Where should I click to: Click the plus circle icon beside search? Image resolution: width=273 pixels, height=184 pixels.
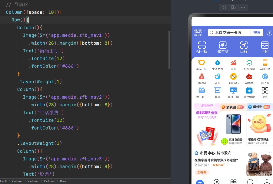coord(269,33)
